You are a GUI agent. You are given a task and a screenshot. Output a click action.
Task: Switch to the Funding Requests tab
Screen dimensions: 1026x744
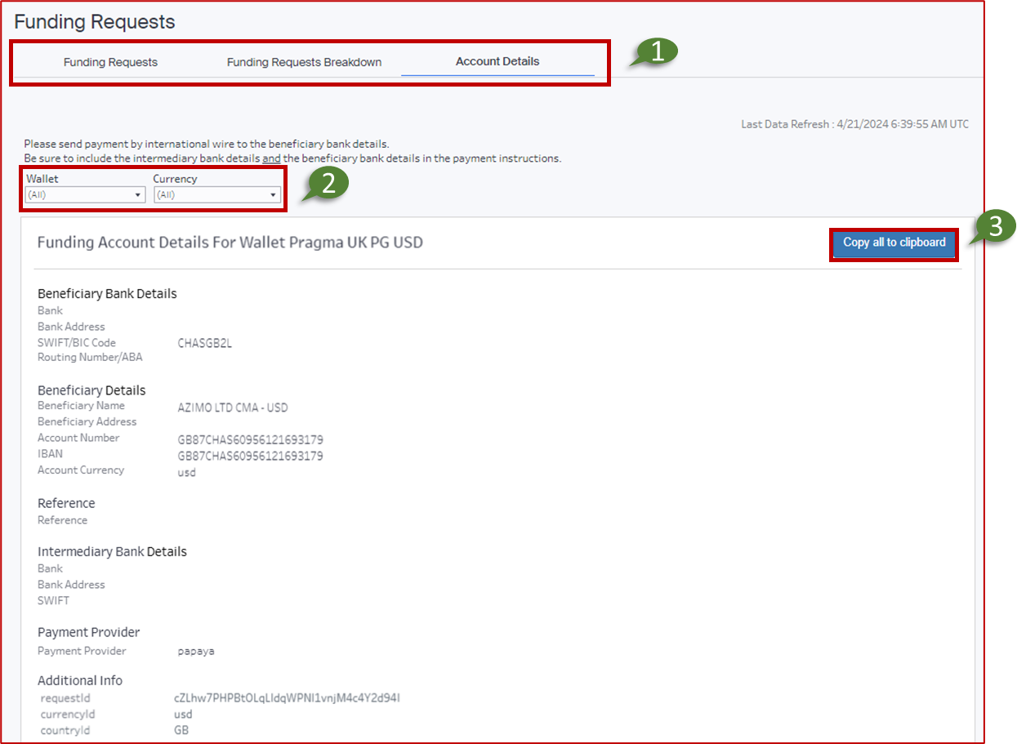click(x=110, y=62)
